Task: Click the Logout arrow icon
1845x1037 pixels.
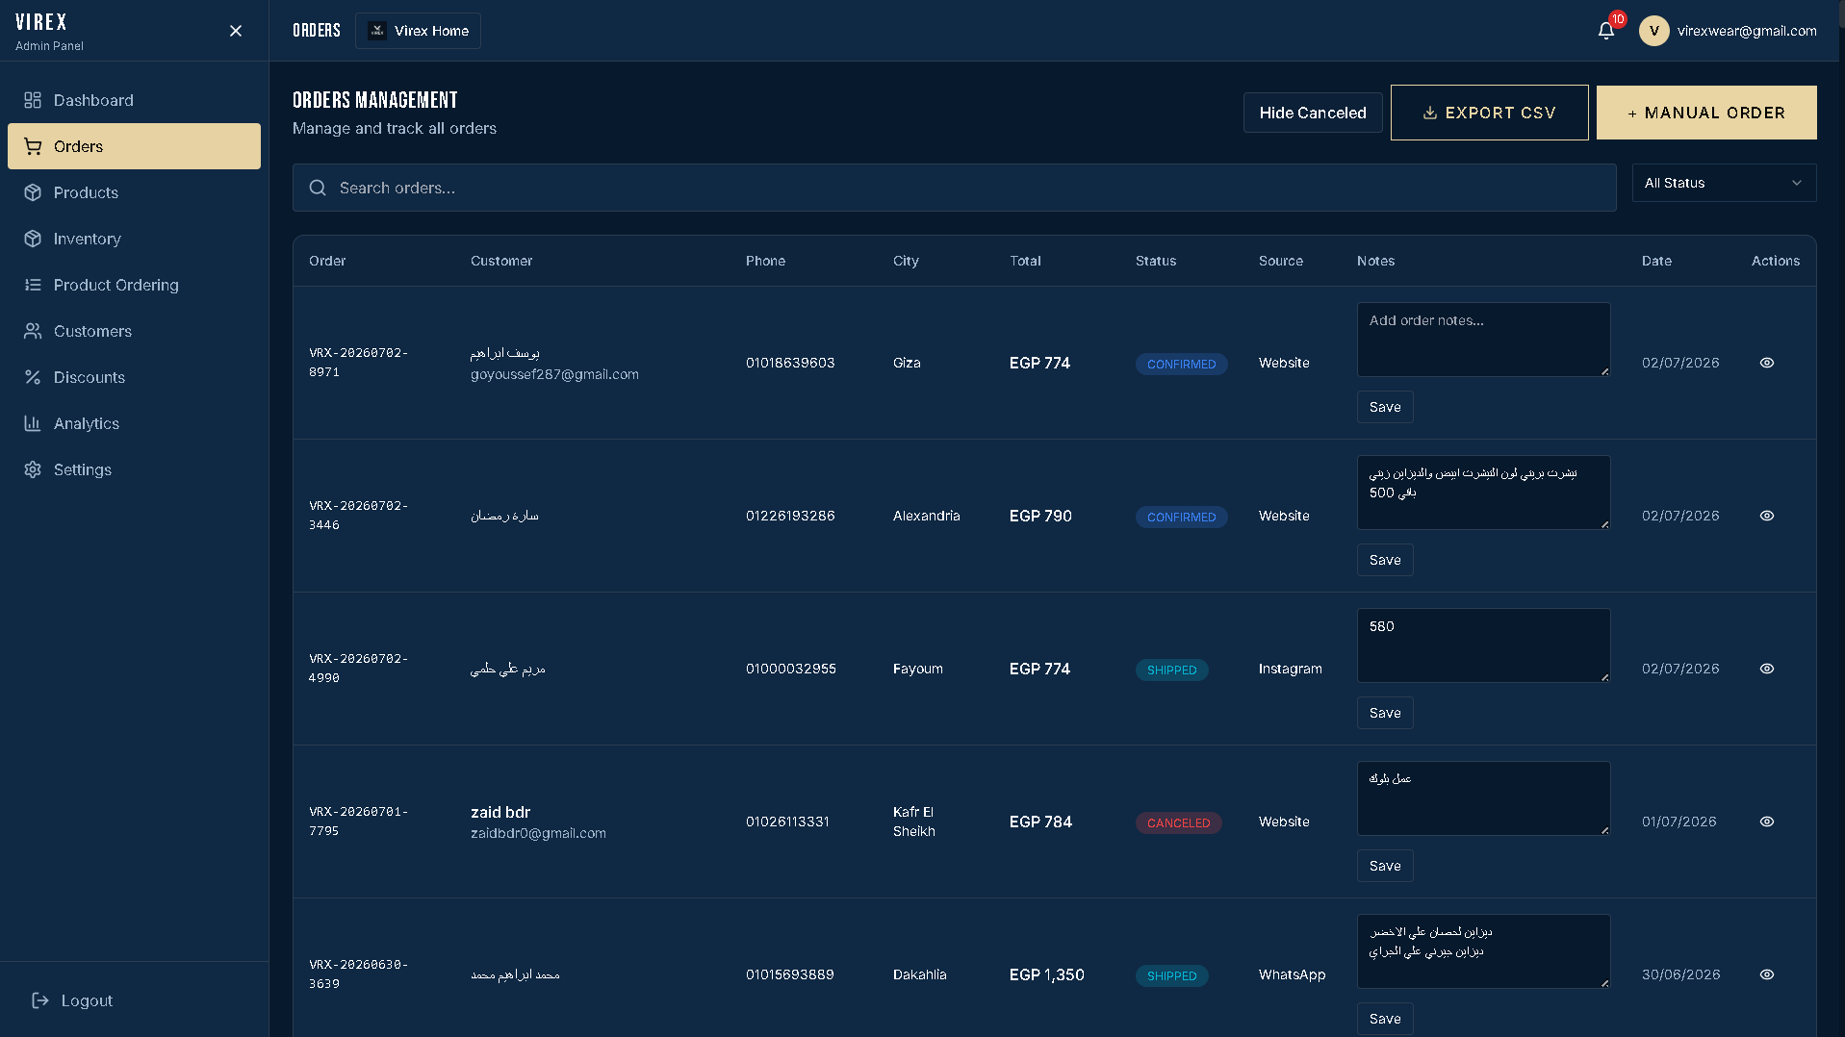Action: 40,1000
